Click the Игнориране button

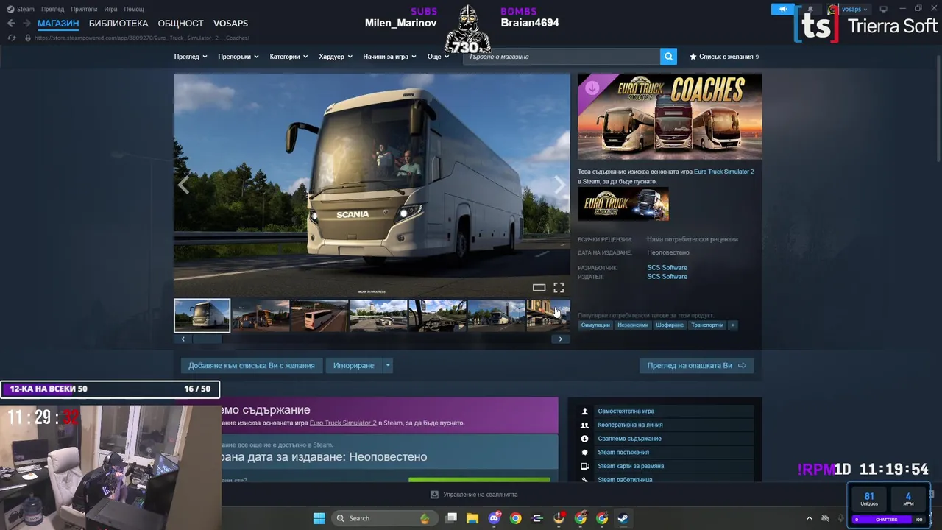coord(353,366)
